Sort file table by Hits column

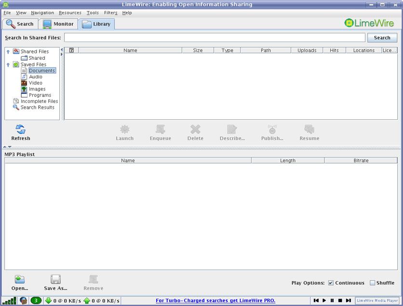pyautogui.click(x=334, y=50)
